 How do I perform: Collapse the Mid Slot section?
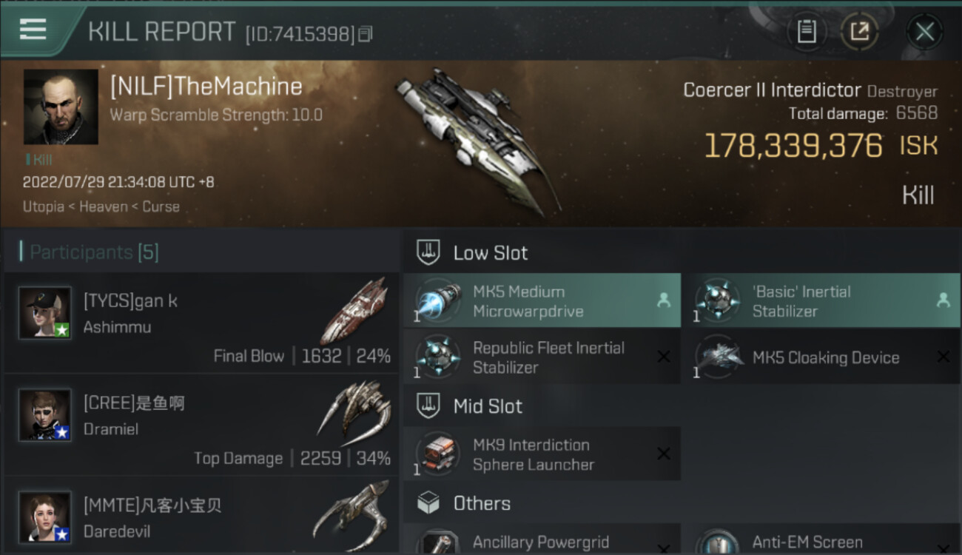pos(488,406)
